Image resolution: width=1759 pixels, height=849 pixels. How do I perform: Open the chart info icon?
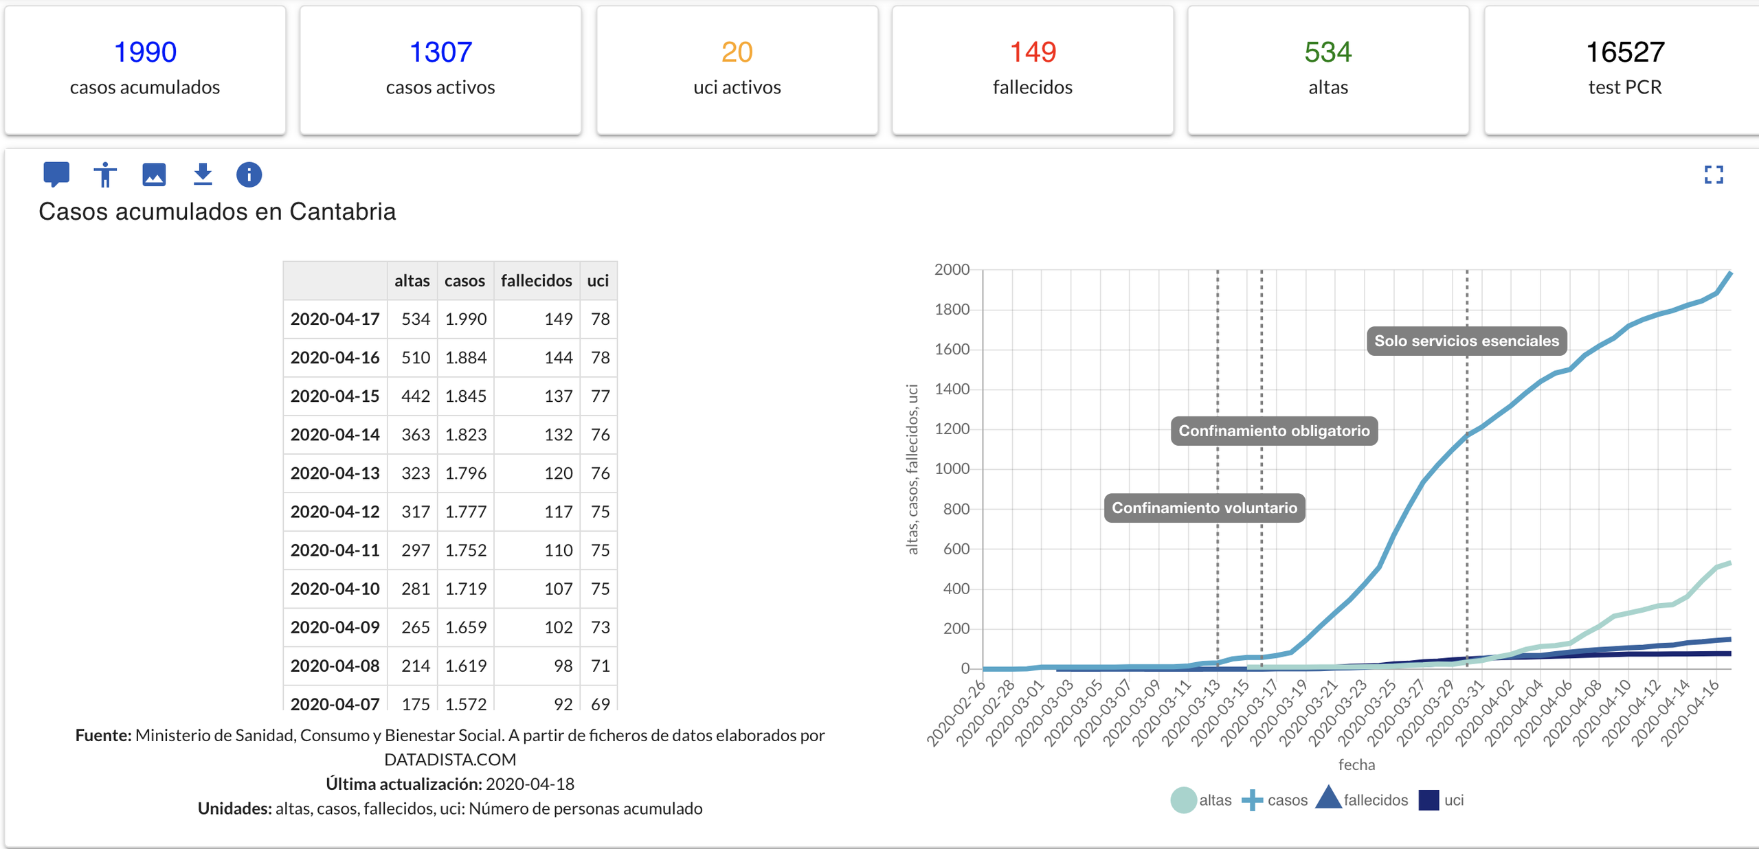click(x=249, y=174)
